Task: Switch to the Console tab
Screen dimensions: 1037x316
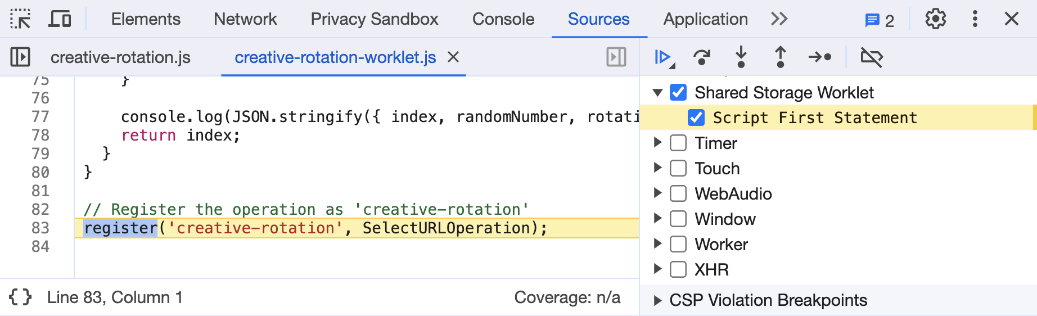Action: point(503,19)
